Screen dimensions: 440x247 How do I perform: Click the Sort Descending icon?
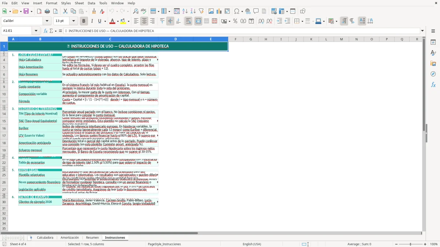pos(193,11)
